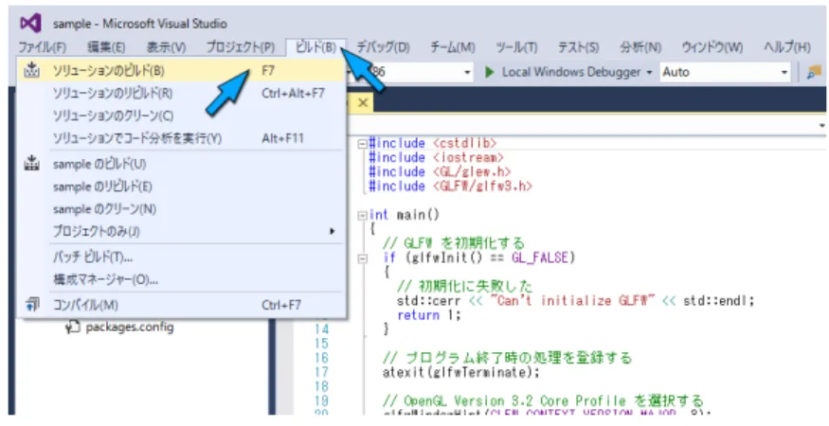
Task: Click the #include <GL/glew.h> line
Action: point(440,171)
